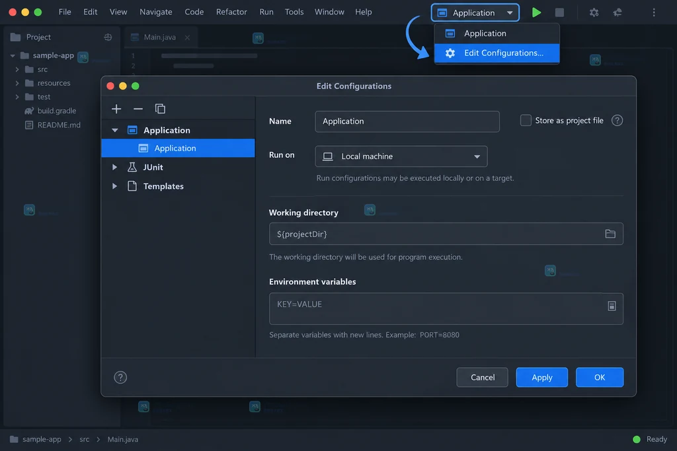Collapse the sample-app project root
This screenshot has height=451, width=677.
(x=13, y=55)
